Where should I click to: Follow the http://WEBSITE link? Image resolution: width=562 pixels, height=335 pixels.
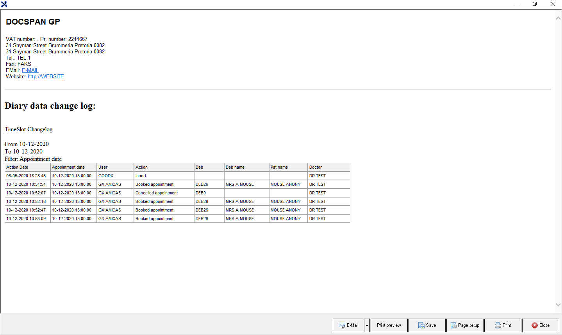coord(46,77)
